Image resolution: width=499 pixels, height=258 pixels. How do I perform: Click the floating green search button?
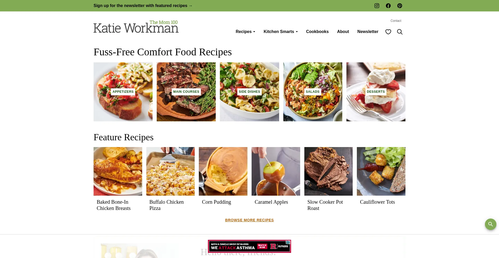[490, 224]
